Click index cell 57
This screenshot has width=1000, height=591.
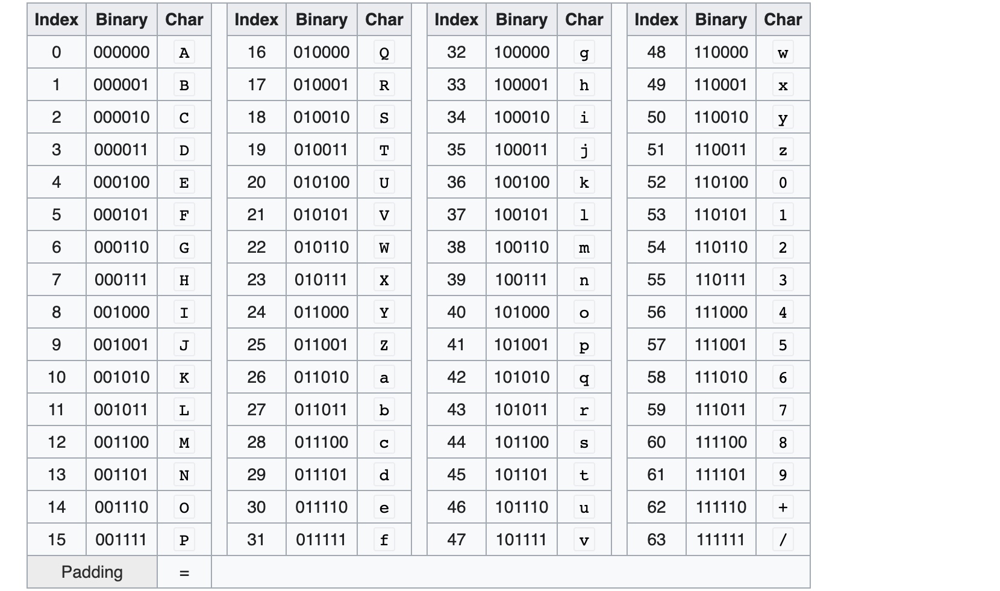pos(657,345)
